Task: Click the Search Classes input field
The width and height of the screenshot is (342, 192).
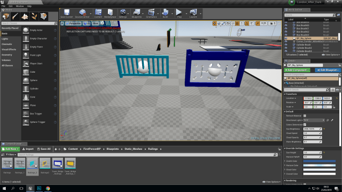Action: click(29, 23)
